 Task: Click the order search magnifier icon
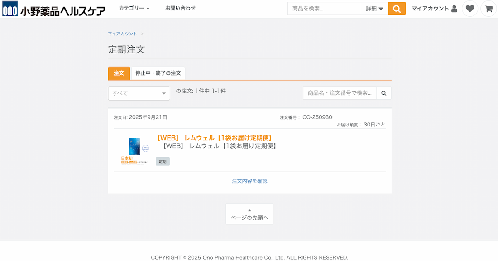384,93
